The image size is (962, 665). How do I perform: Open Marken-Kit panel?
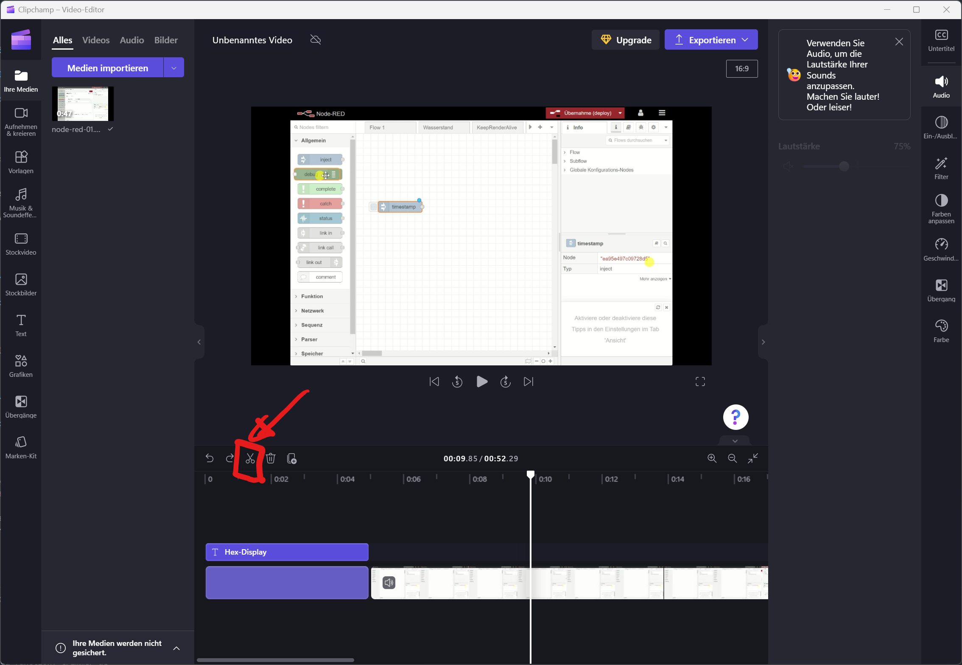coord(21,447)
